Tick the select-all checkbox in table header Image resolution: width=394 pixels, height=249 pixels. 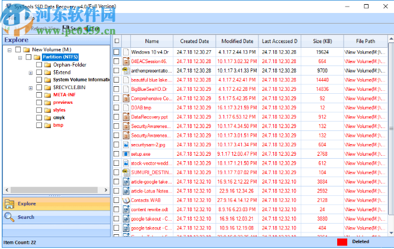[117, 41]
